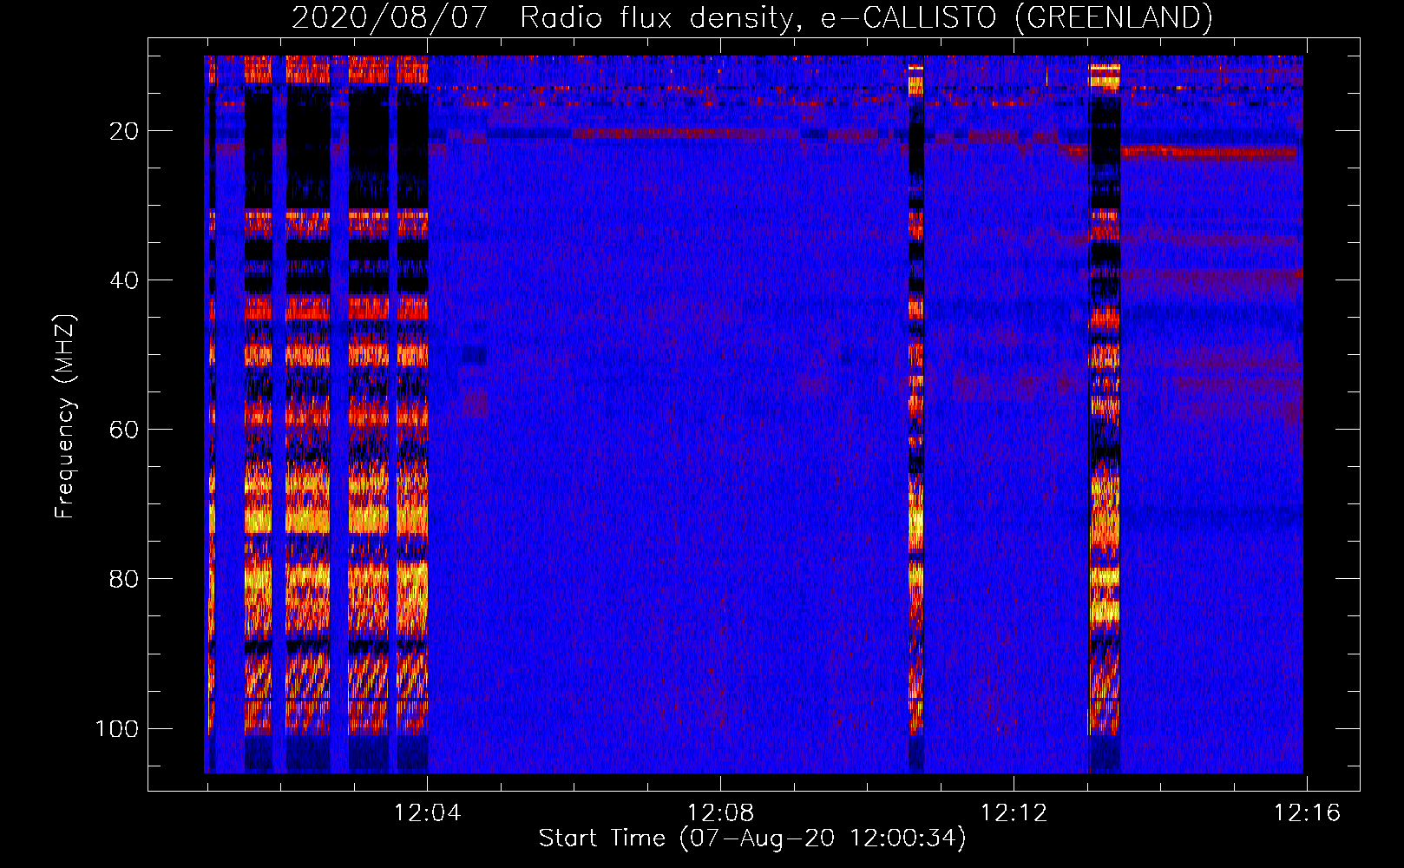
Task: Click the plot title '2020/08/07 Radio flux density, e-CALLISTO (GREENLAND)'
Action: [x=751, y=17]
